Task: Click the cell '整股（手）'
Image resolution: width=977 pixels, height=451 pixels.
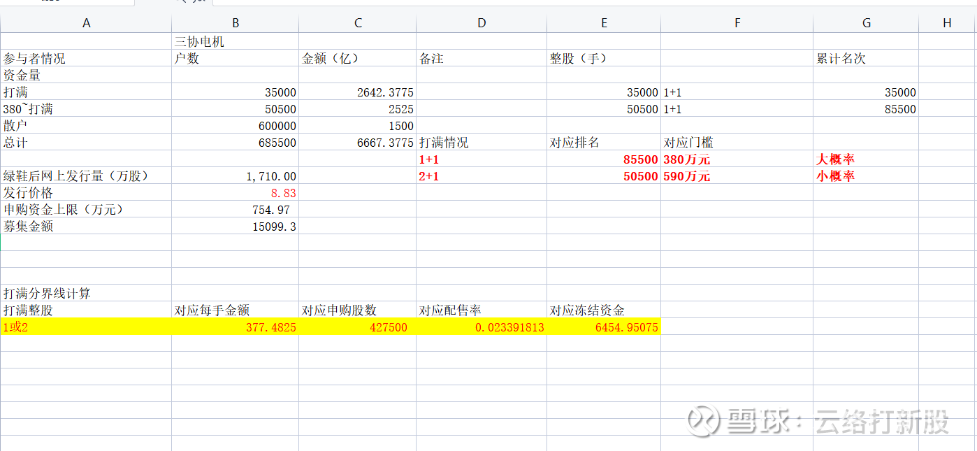Action: tap(604, 58)
